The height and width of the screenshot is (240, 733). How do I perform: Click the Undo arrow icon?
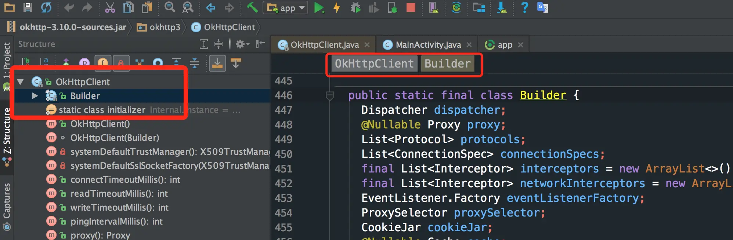pyautogui.click(x=69, y=7)
